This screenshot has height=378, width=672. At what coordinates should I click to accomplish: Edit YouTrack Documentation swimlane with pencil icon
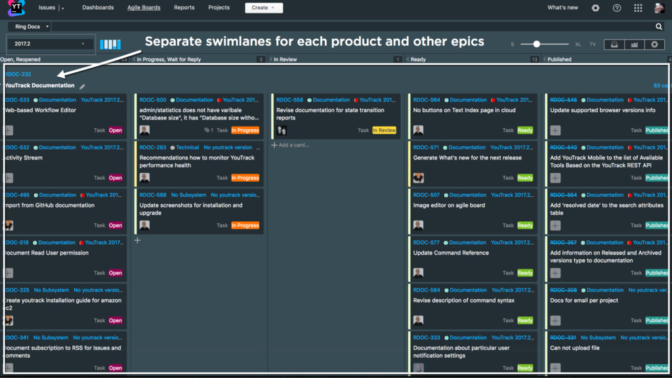(82, 86)
